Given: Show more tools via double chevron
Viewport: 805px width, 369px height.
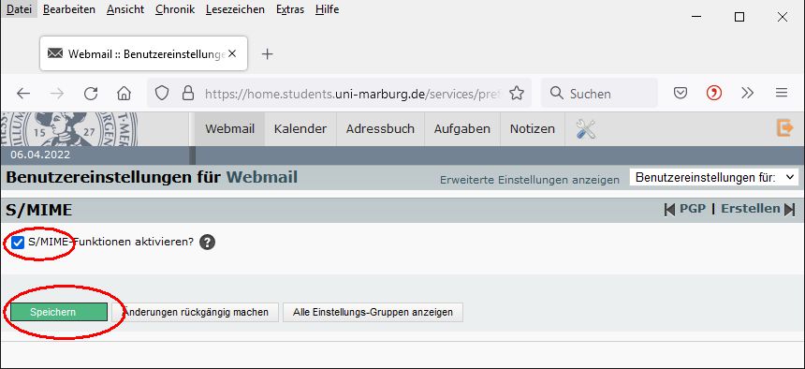Looking at the screenshot, I should 748,93.
